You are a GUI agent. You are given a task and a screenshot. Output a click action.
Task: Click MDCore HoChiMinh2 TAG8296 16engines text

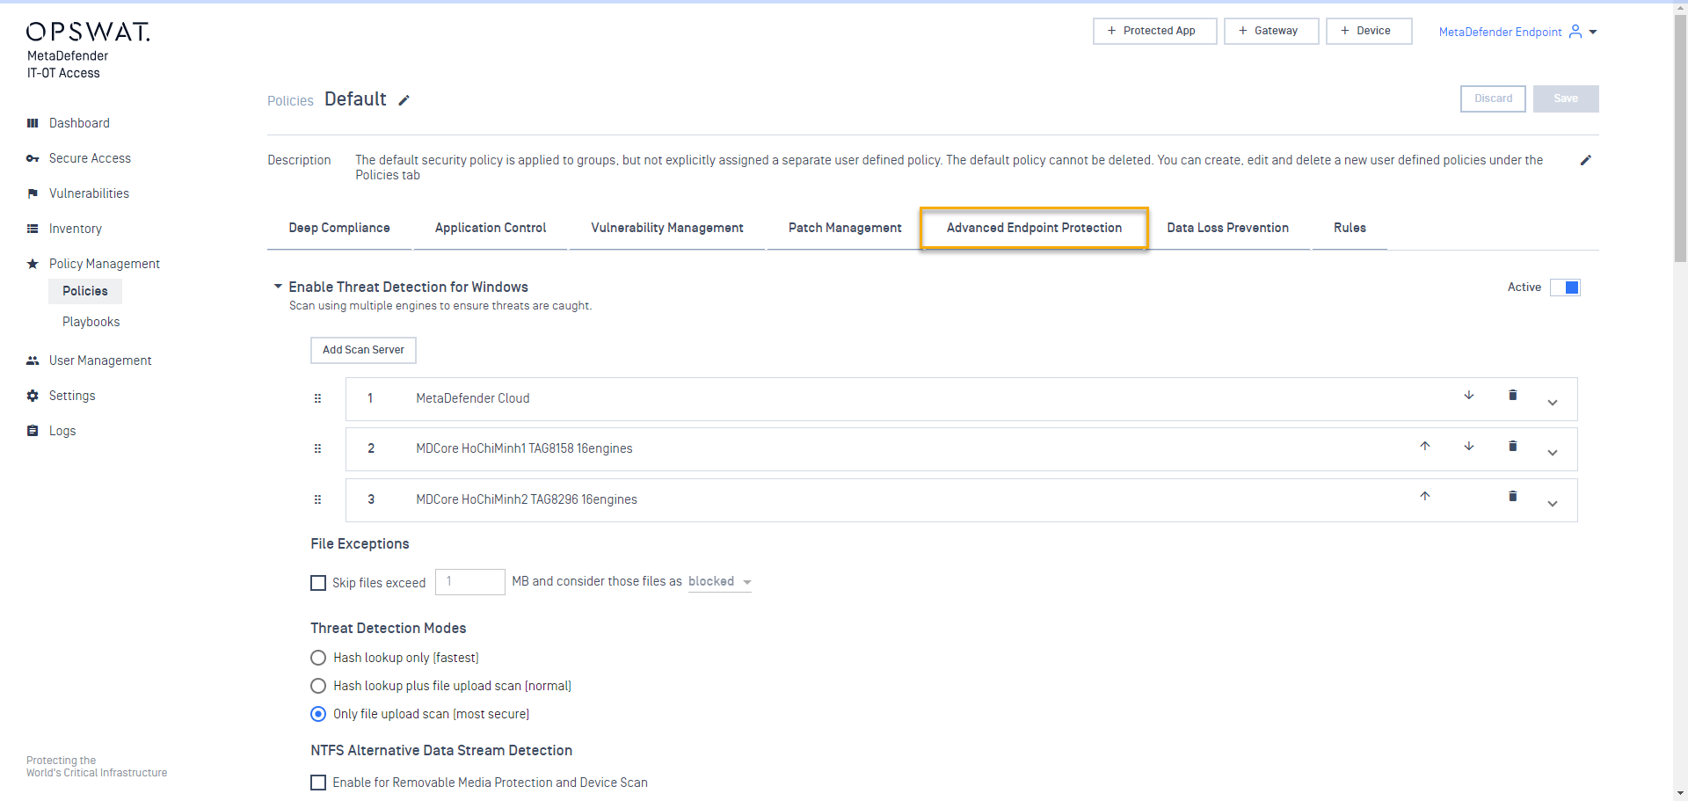pos(527,499)
